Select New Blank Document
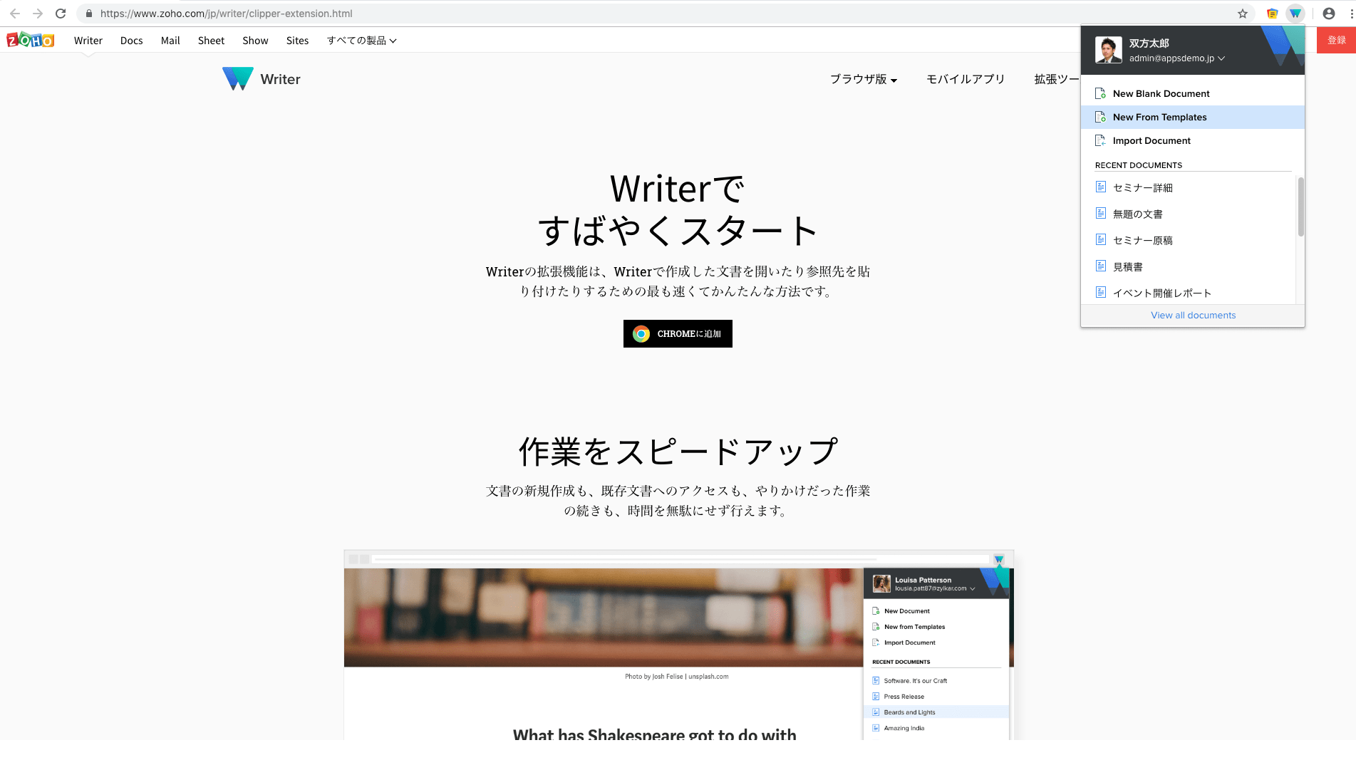 pyautogui.click(x=1193, y=93)
